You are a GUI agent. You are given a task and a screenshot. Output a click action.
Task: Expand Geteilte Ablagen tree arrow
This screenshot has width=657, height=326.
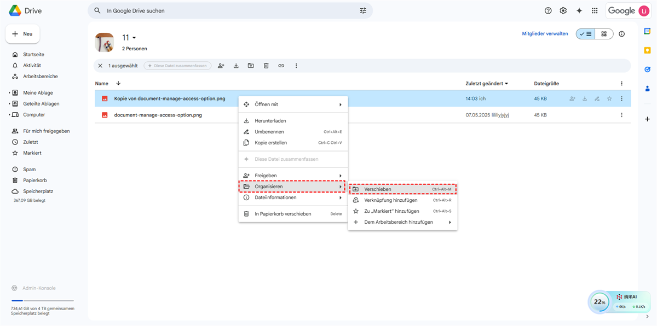9,104
